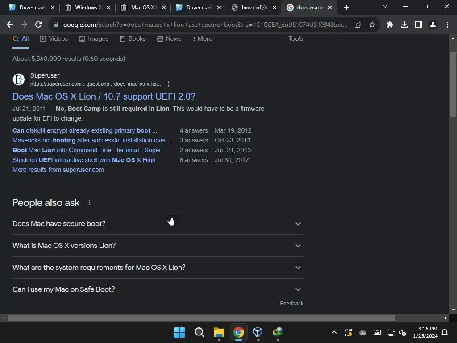This screenshot has height=343, width=457.
Task: Open taskbar Search
Action: tap(199, 332)
